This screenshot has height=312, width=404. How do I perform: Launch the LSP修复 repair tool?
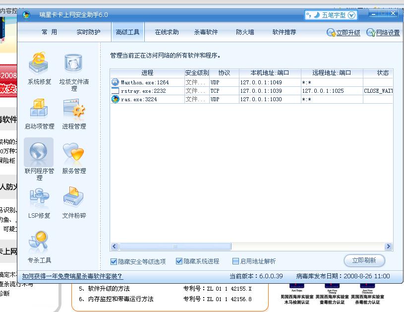pyautogui.click(x=39, y=203)
